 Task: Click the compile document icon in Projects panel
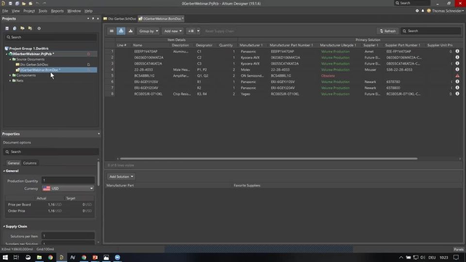[15, 28]
